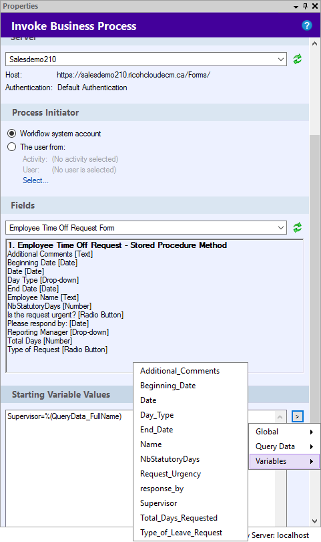321x542 pixels.
Task: Open the Query Data submenu
Action: click(x=284, y=446)
